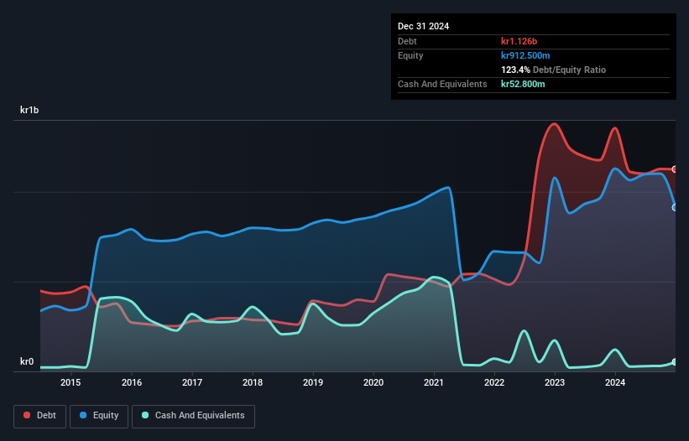Click the kr912.500m equity value
Image resolution: width=689 pixels, height=441 pixels.
(x=525, y=55)
